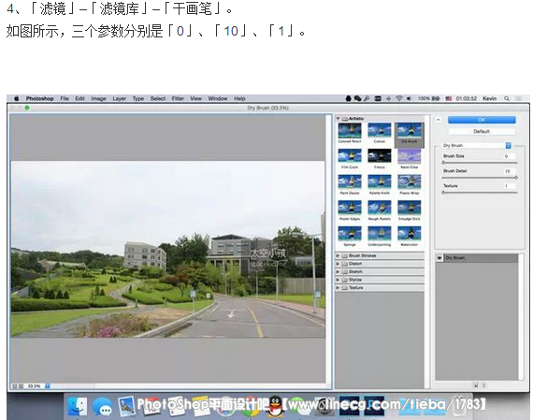The image size is (533, 420).
Task: Click the zoom out minus button
Action: point(15,386)
